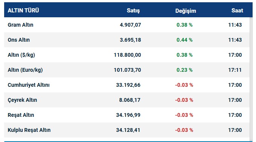Open the Gram Altın row link

coord(20,25)
